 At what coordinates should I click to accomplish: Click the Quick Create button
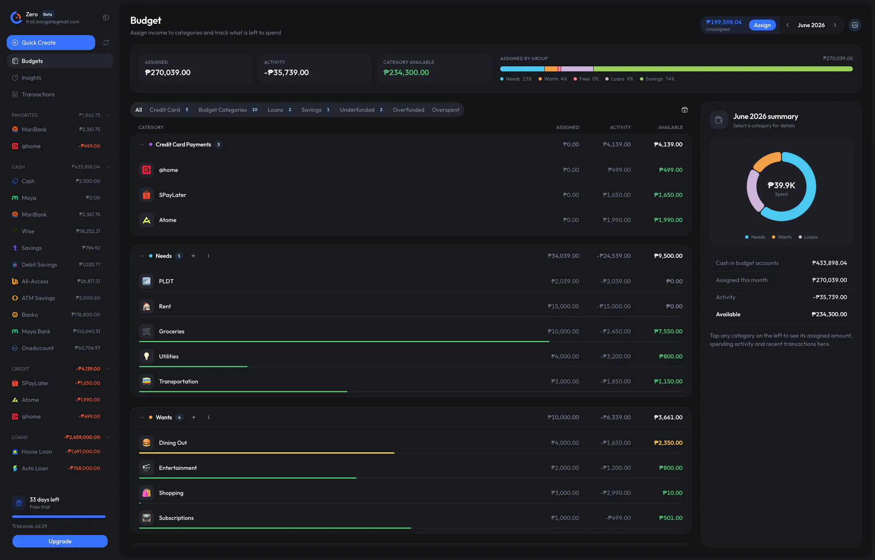coord(51,43)
